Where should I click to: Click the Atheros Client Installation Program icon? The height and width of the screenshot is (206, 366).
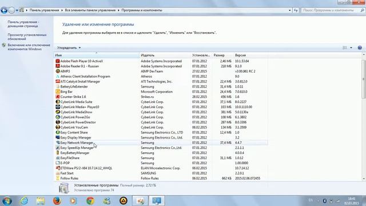coord(58,76)
